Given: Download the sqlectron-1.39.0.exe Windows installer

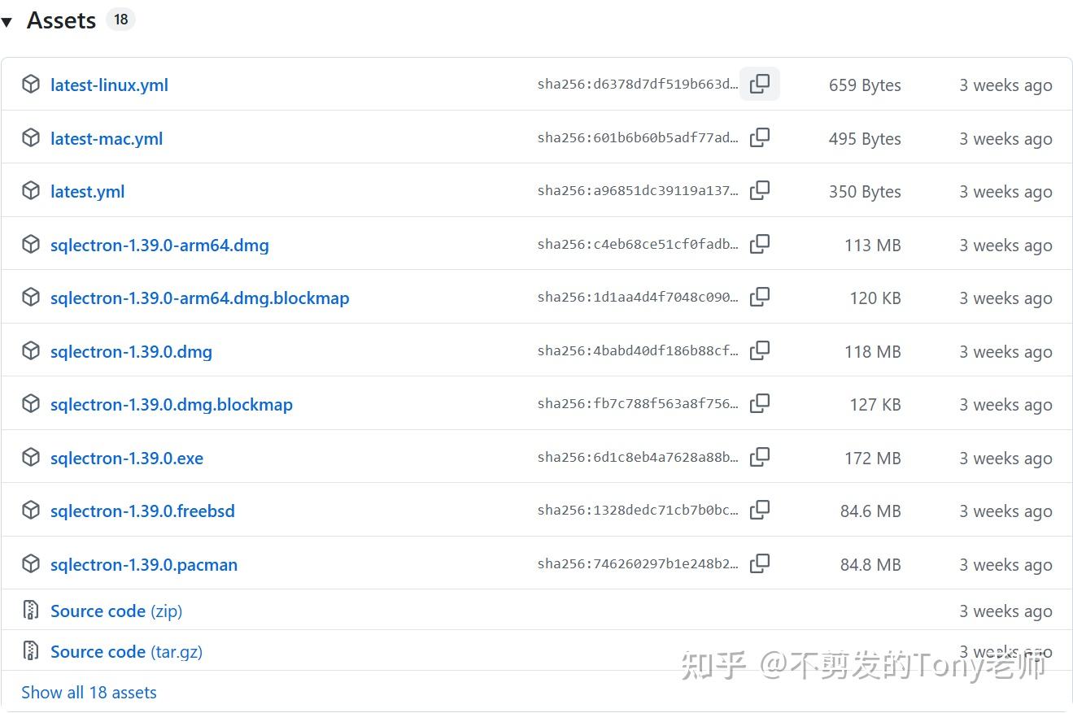Looking at the screenshot, I should [x=127, y=459].
